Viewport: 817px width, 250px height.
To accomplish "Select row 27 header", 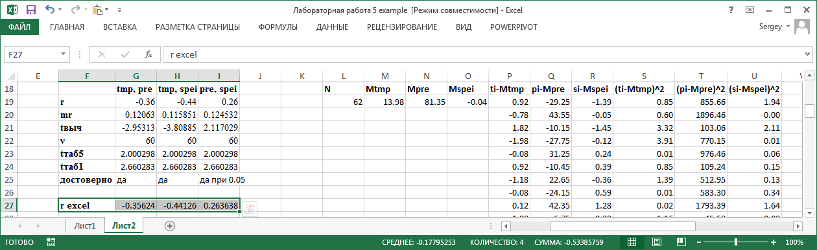I will (8, 205).
